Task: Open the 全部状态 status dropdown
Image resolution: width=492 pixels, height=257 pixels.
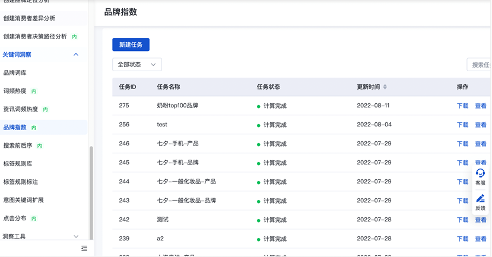Action: [x=137, y=65]
